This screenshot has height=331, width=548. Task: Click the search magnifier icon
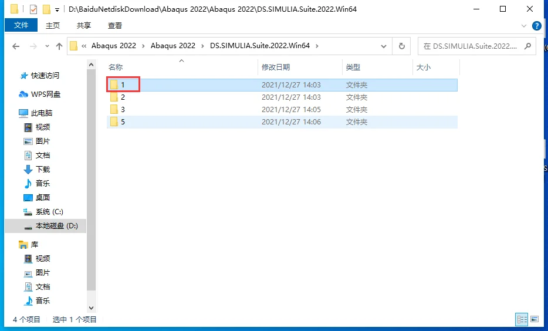tap(527, 46)
